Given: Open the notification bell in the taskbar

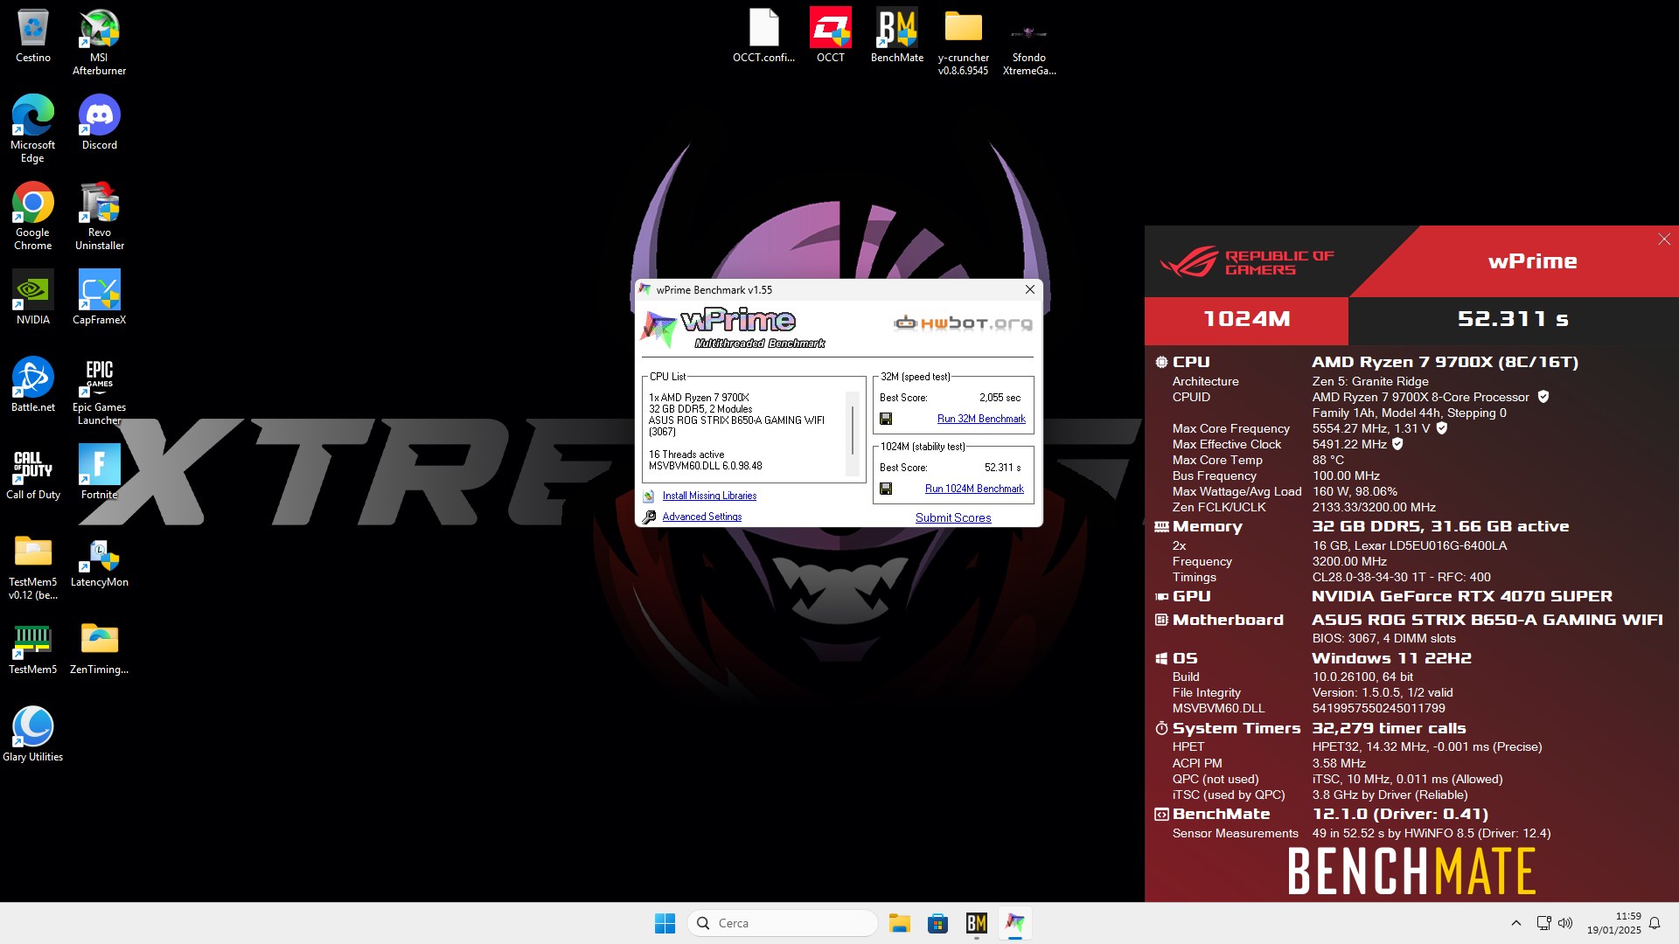Looking at the screenshot, I should pyautogui.click(x=1655, y=923).
